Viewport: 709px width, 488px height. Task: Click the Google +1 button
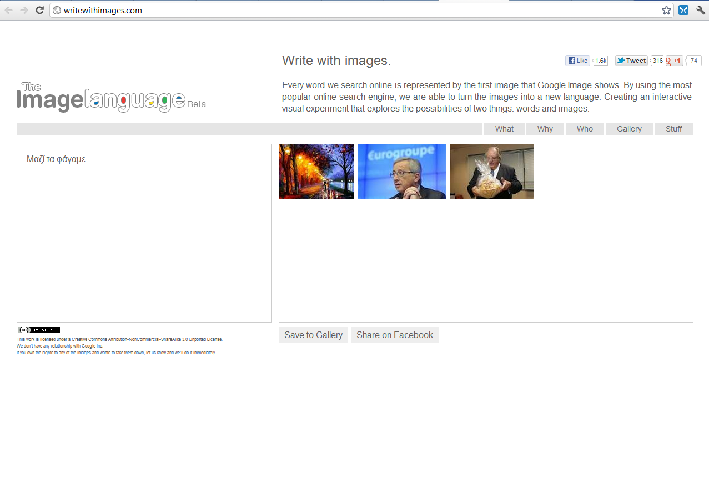tap(675, 61)
